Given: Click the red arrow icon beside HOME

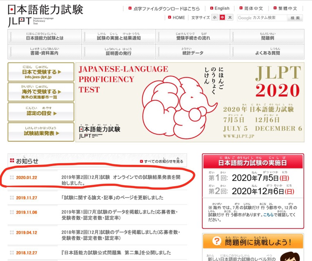Looking at the screenshot, I should [170, 17].
